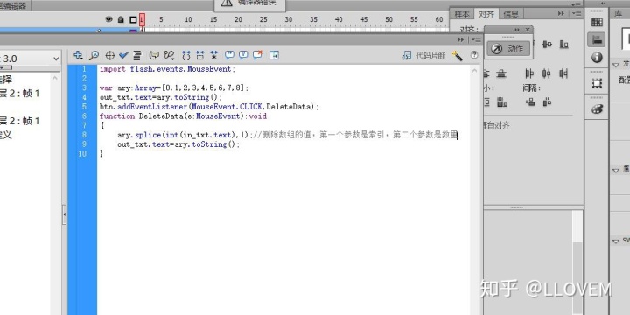The height and width of the screenshot is (315, 630).
Task: Open the Transform panel icon in dock
Action: click(597, 83)
